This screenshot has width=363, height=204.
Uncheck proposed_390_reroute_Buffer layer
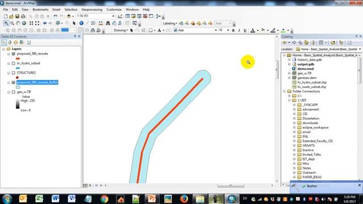click(x=14, y=82)
